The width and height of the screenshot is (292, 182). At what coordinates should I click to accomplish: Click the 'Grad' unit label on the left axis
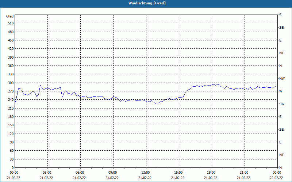tap(10, 16)
